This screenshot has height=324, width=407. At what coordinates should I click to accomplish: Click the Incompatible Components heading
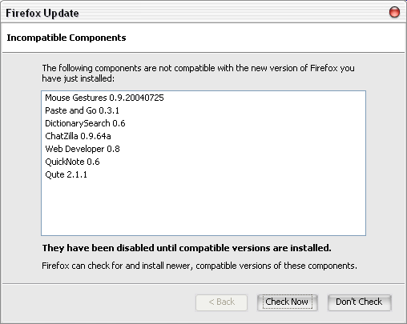[66, 38]
